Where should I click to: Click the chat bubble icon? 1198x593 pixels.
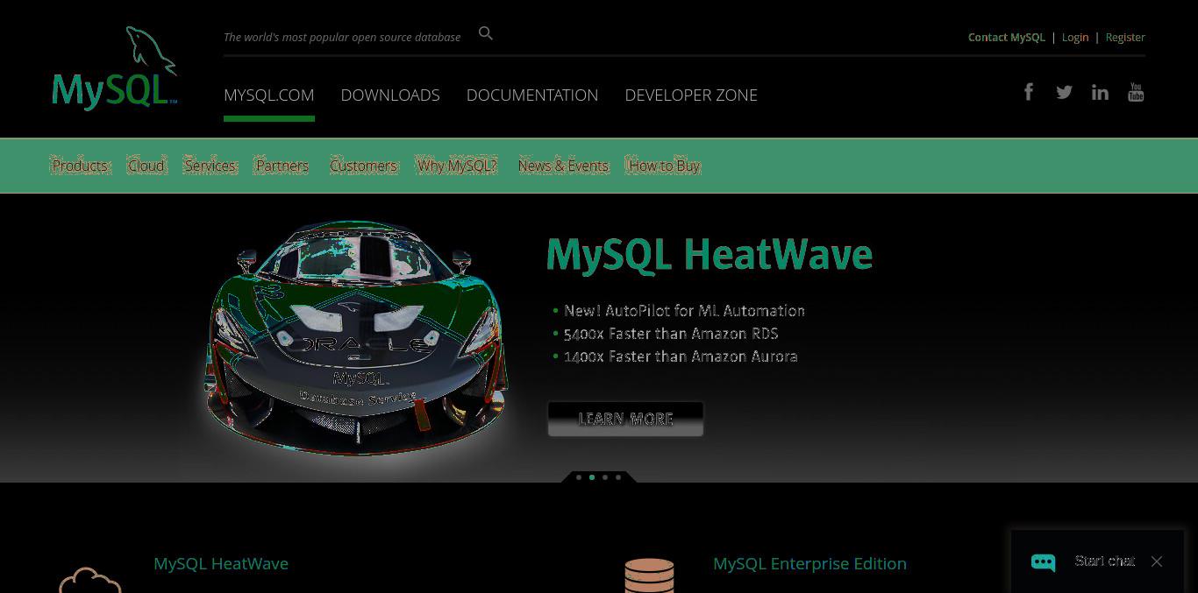coord(1043,561)
